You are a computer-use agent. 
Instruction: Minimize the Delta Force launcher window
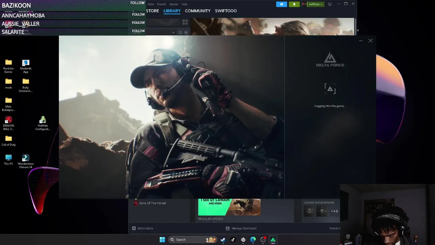361,41
